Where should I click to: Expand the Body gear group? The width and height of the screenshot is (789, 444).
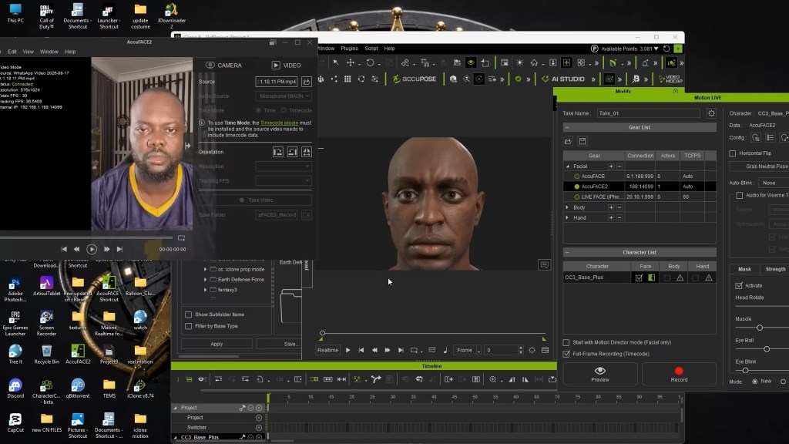(x=567, y=207)
